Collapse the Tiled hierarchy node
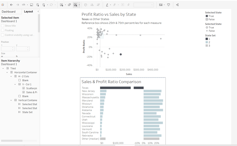Image resolution: width=237 pixels, height=146 pixels. [x=3, y=68]
